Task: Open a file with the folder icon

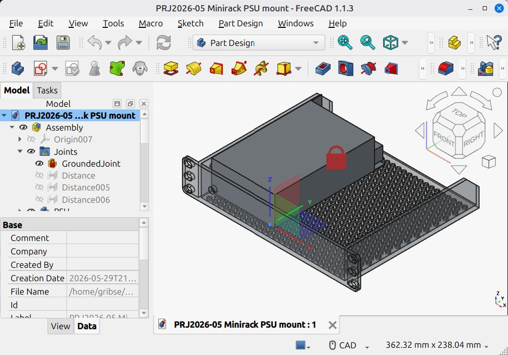Action: click(x=41, y=43)
